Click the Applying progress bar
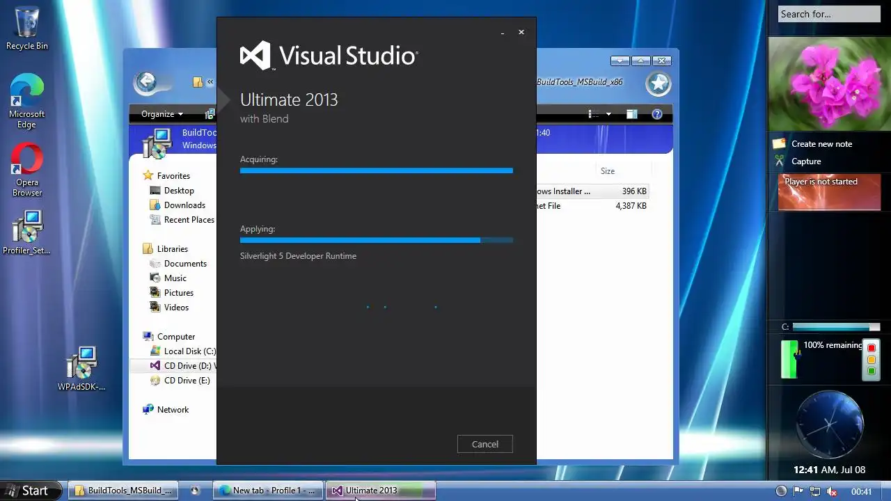891x501 pixels. tap(377, 240)
